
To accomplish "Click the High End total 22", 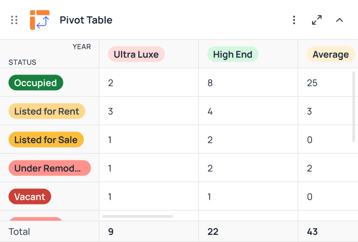I will tap(213, 232).
